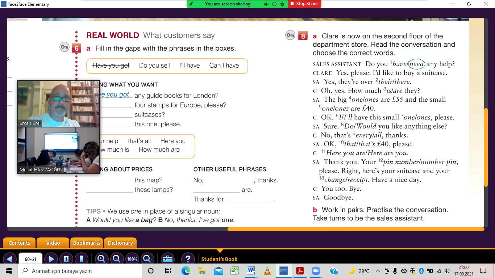Click the orange horizontal scrollbar
Viewport: 495px width, 278px height.
pyautogui.click(x=355, y=229)
